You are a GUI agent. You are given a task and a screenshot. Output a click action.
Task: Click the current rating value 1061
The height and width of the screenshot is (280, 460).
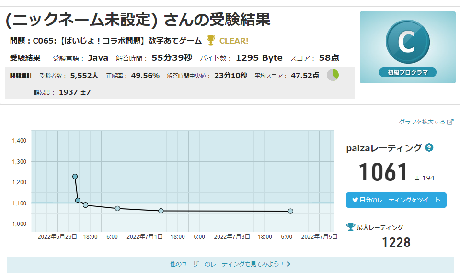coord(383,173)
